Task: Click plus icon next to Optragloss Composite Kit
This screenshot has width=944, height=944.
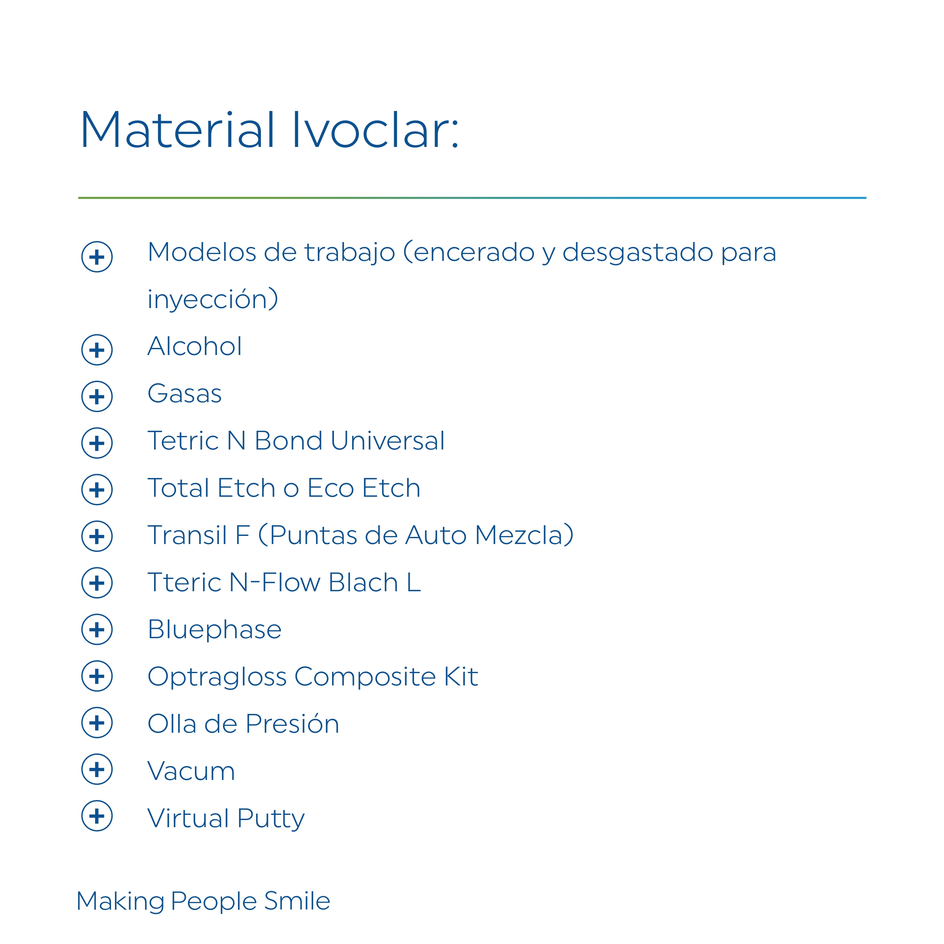Action: point(97,676)
